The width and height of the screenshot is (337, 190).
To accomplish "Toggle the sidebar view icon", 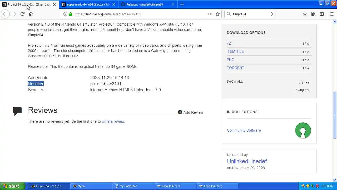I will 322,14.
